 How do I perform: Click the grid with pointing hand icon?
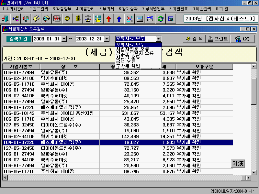(98, 19)
